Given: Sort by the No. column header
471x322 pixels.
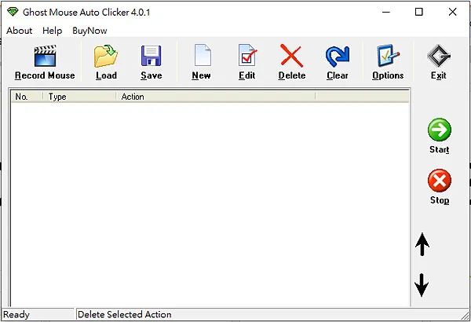Looking at the screenshot, I should [x=27, y=97].
